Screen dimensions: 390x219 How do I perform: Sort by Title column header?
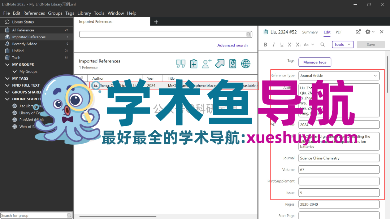210,78
